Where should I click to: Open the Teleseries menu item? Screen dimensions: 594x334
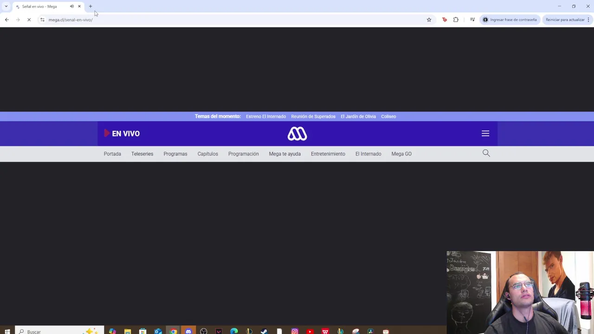click(x=142, y=154)
